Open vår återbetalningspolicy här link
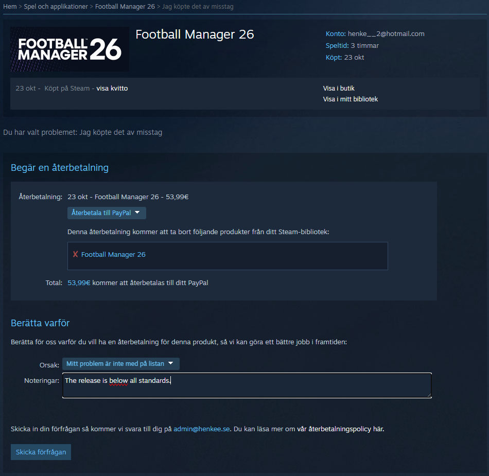 tap(341, 429)
